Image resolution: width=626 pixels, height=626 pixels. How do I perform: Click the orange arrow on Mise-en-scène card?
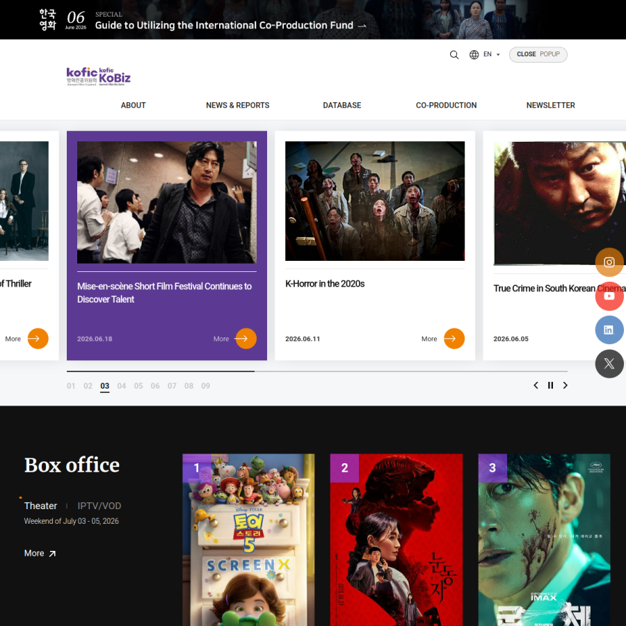[x=246, y=339]
